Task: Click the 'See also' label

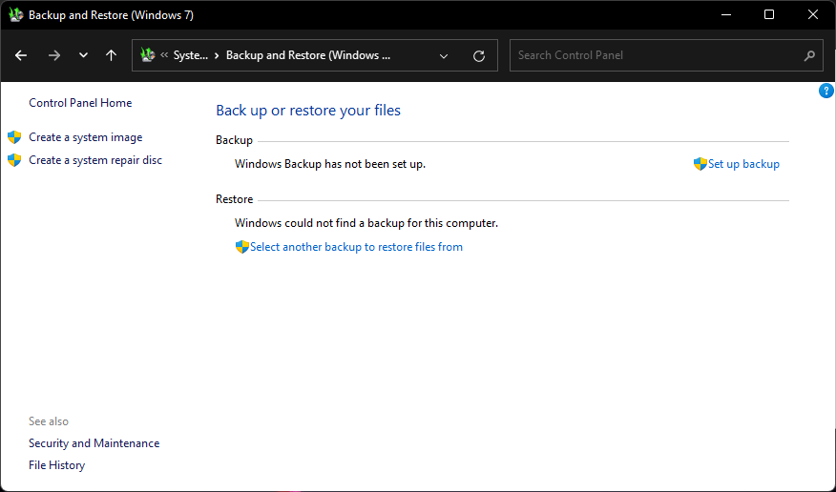Action: (x=49, y=421)
